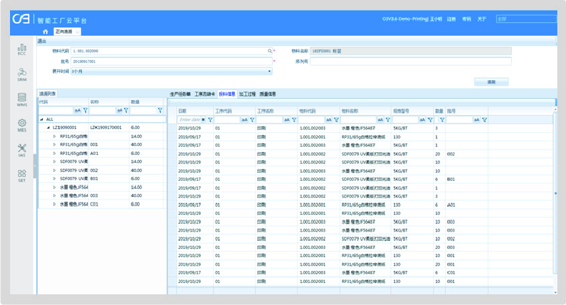Toggle case-sensitive aA on 物料名称 column
The image size is (566, 305).
click(380, 120)
